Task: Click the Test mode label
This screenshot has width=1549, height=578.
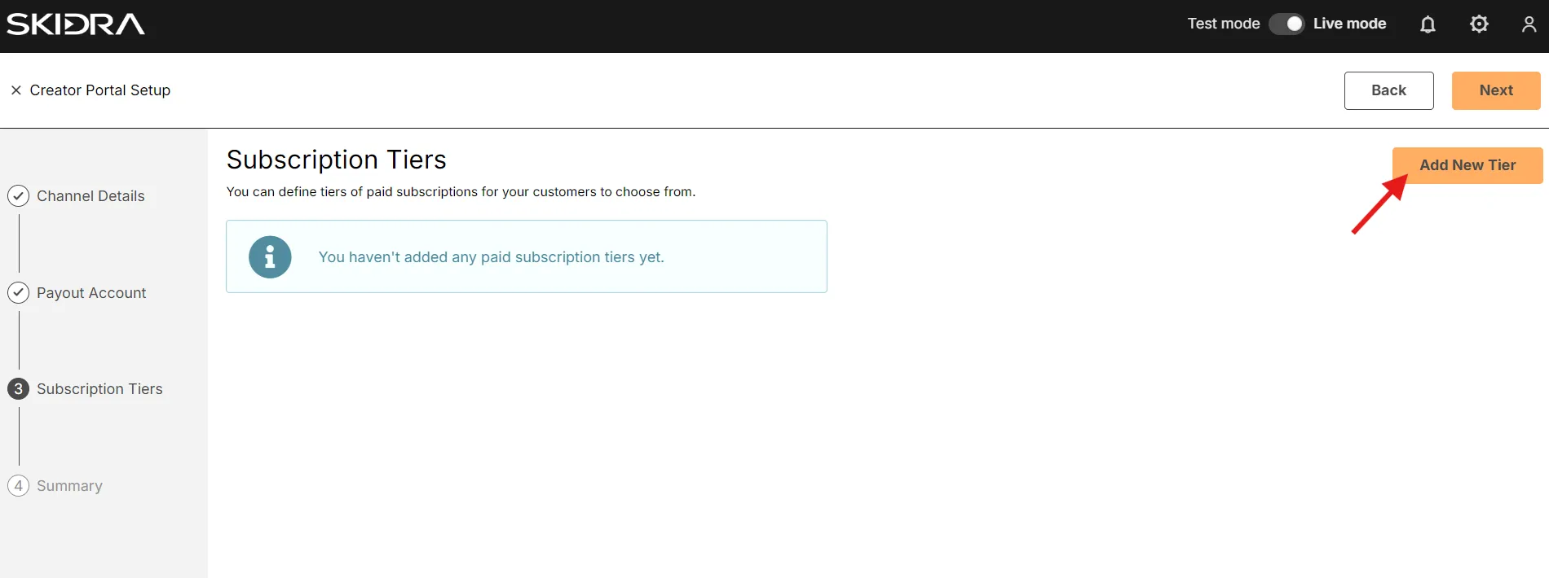Action: pyautogui.click(x=1224, y=24)
